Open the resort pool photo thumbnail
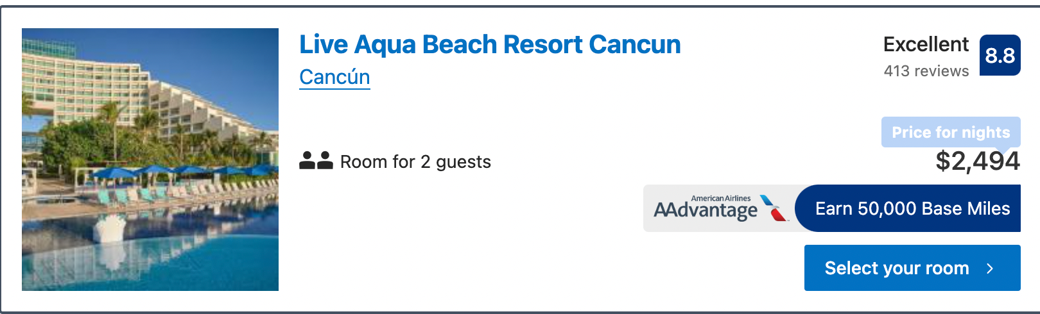This screenshot has height=314, width=1040. (x=150, y=160)
